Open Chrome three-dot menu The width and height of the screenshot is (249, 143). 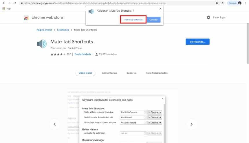click(245, 3)
